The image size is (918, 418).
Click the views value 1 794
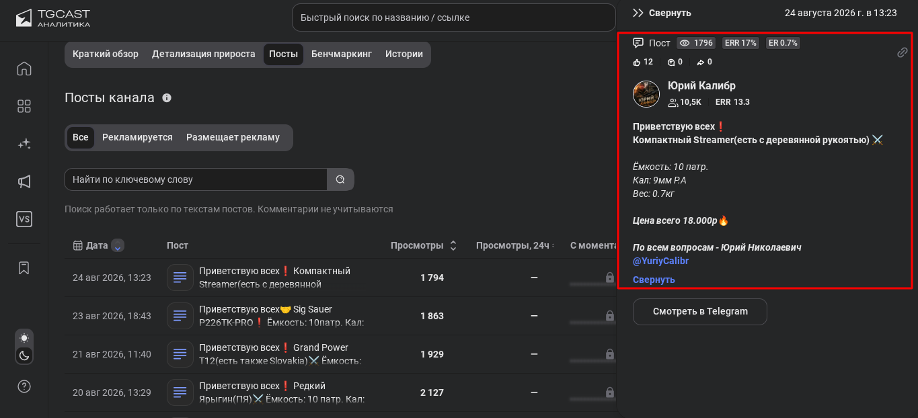pyautogui.click(x=432, y=278)
